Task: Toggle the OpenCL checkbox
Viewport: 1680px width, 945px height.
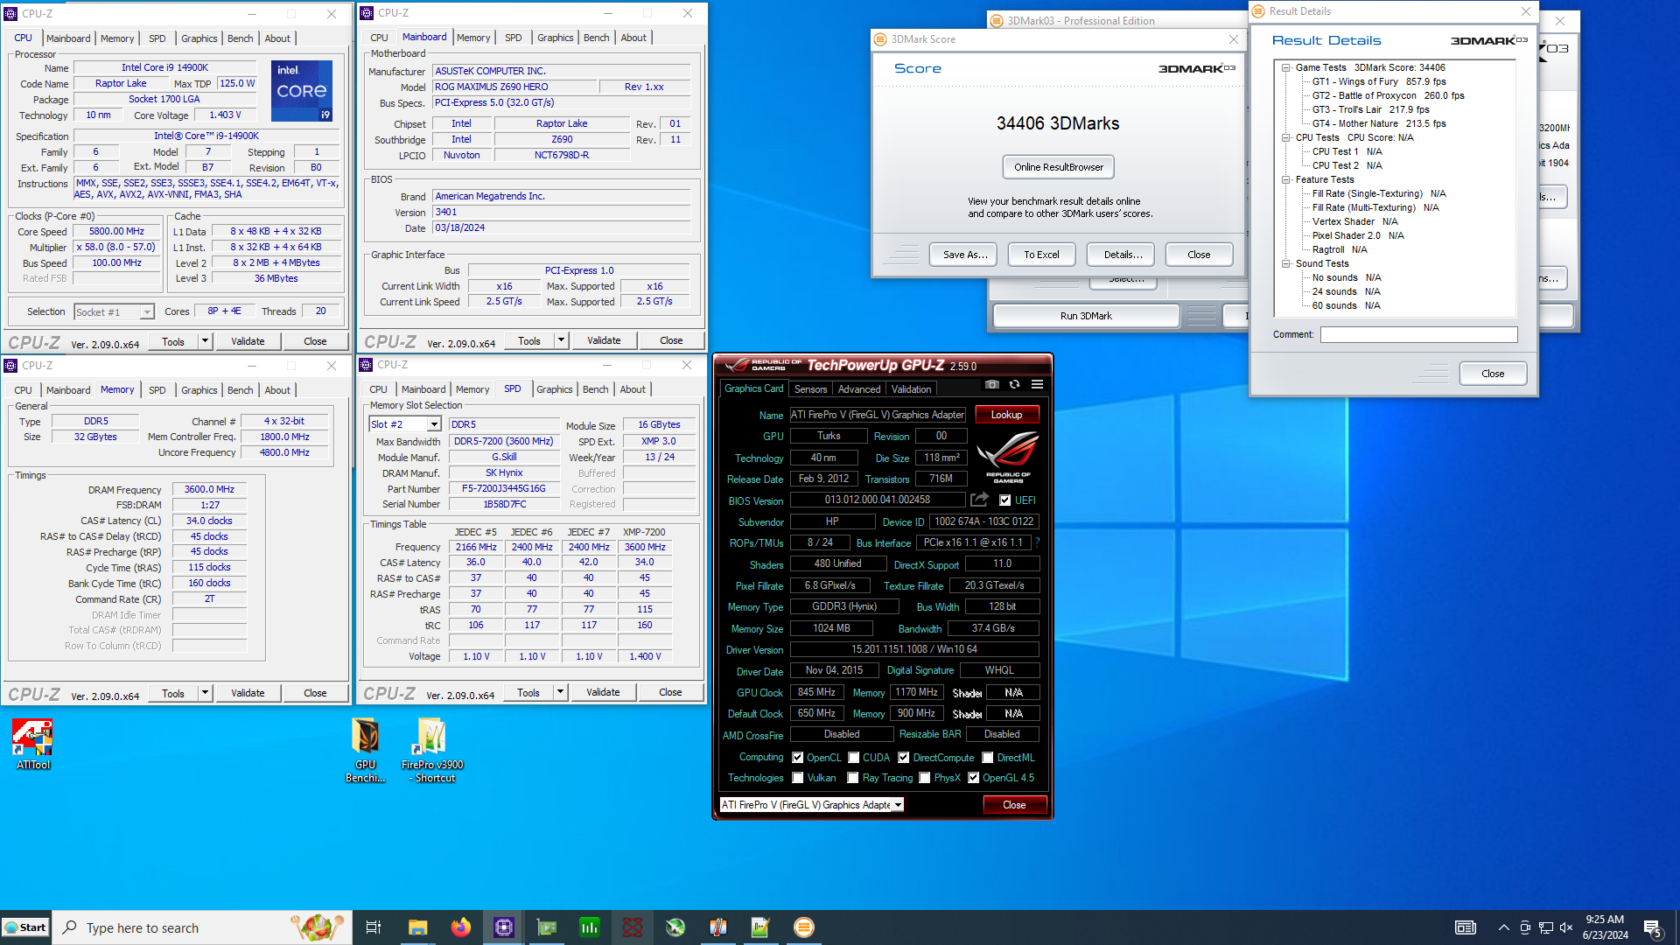Action: [797, 758]
